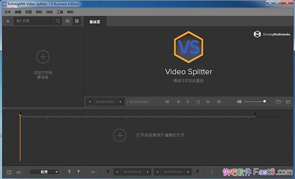Start playback with the Play button

pos(188,102)
